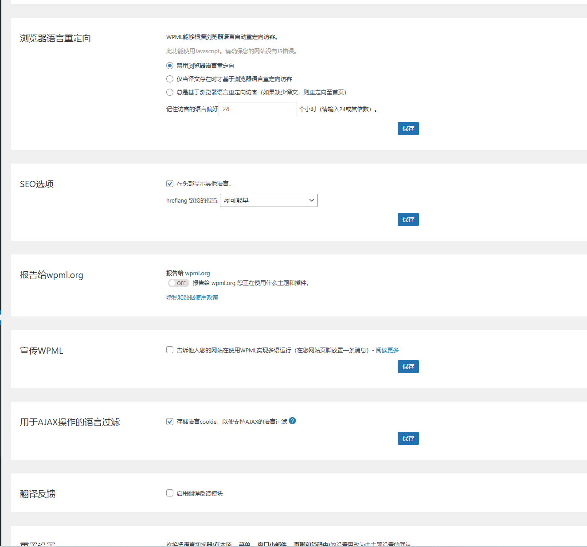Click the WPML能够根据浏览器语言自动重定向访客 description
Viewport: 587px width, 547px height.
(x=222, y=37)
